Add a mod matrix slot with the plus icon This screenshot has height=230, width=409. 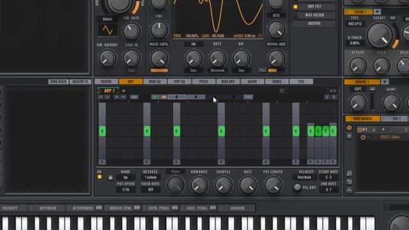click(x=350, y=136)
